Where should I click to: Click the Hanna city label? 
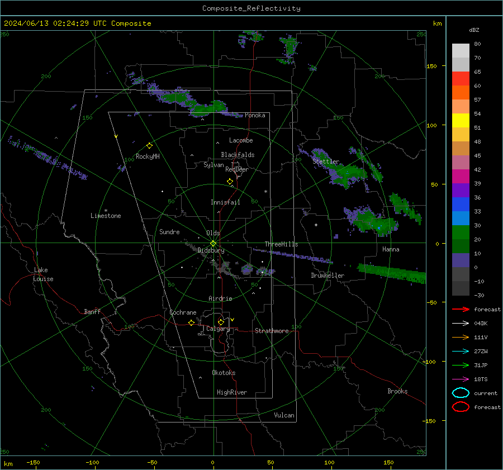pyautogui.click(x=391, y=249)
